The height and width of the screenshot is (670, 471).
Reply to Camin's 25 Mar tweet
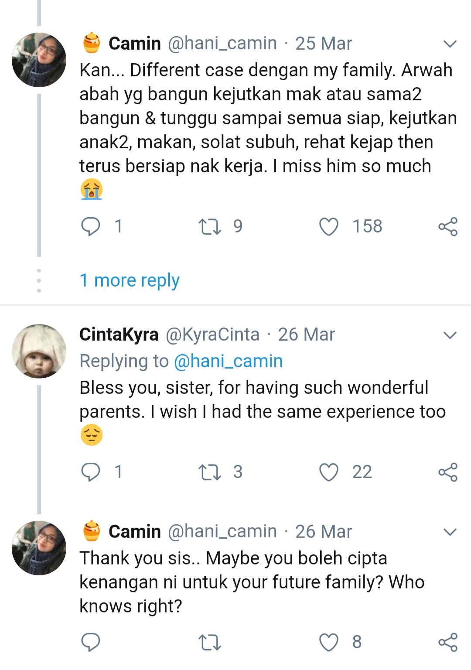pyautogui.click(x=91, y=227)
